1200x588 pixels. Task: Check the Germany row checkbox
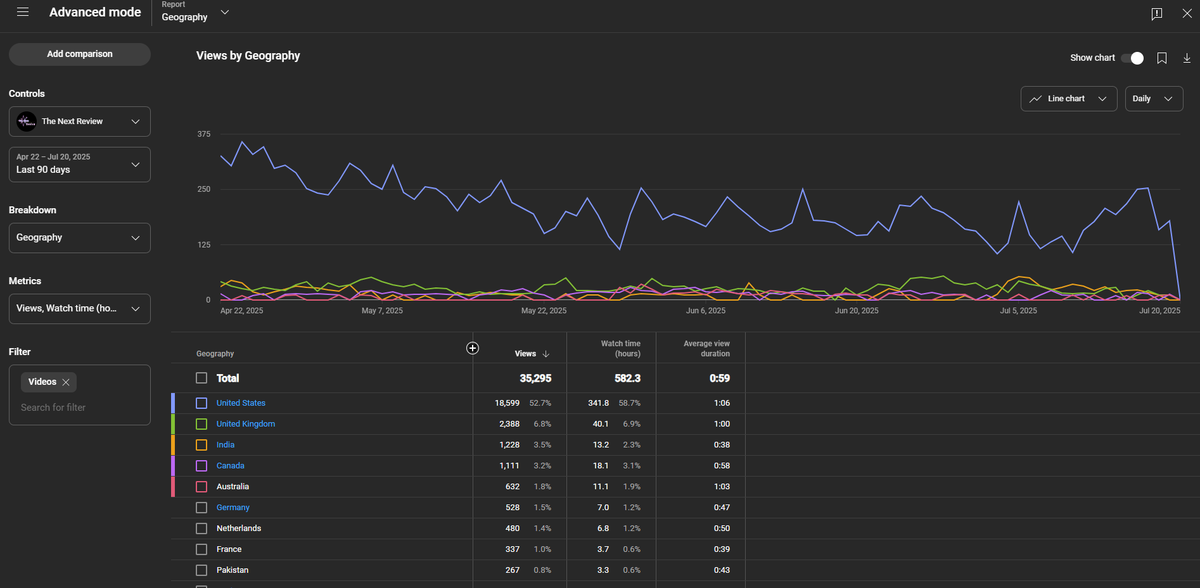tap(201, 508)
